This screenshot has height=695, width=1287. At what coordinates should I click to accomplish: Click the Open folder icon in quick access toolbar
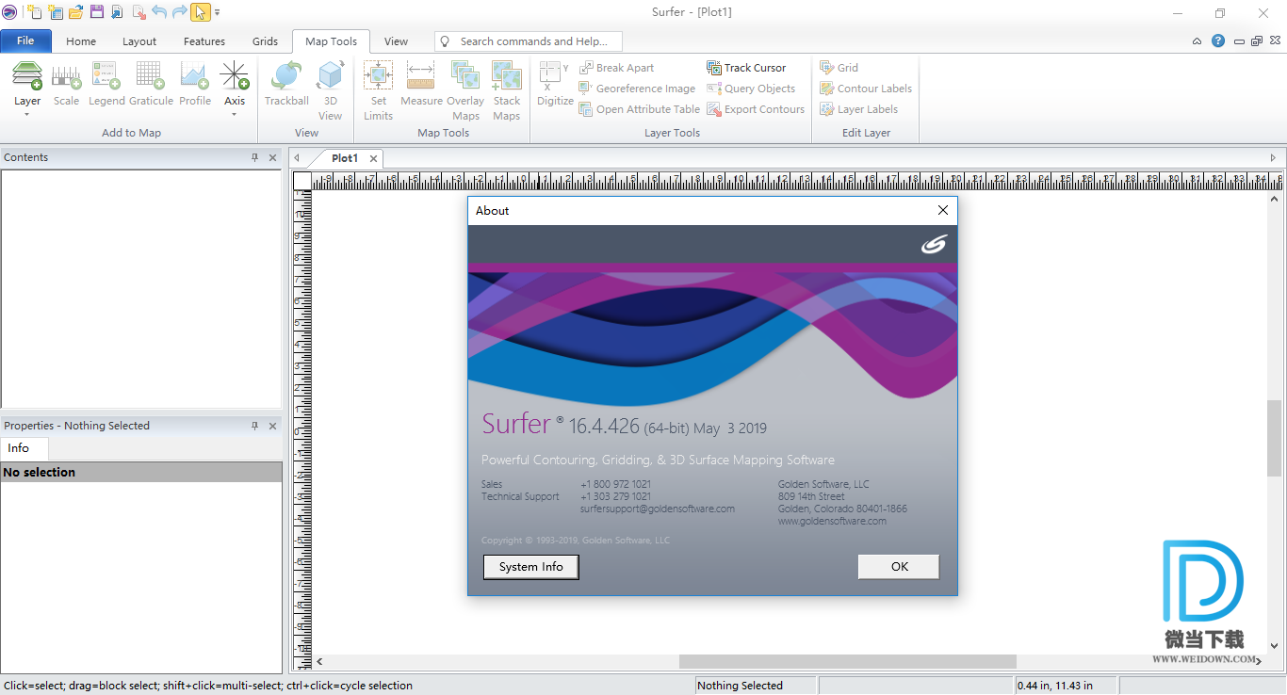[76, 12]
